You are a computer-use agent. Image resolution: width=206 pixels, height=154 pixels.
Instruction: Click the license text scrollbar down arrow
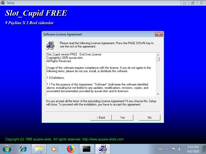tap(158, 94)
